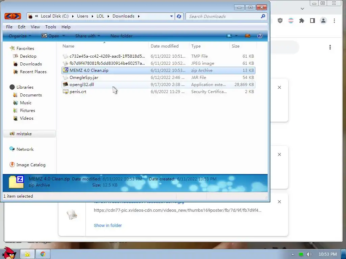
Task: Open Chrome extensions puzzle icon
Action: (302, 21)
